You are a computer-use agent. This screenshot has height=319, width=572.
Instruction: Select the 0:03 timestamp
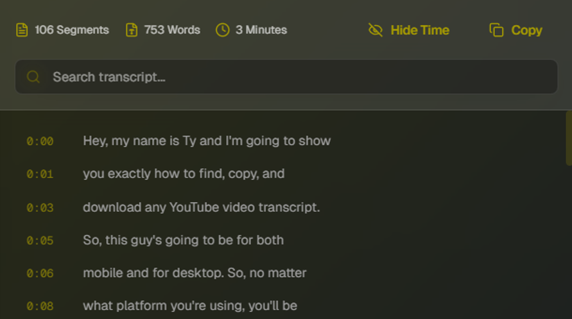point(40,208)
